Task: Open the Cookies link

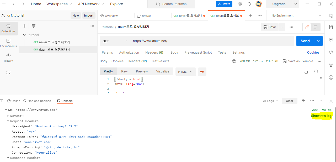Action: point(313,53)
